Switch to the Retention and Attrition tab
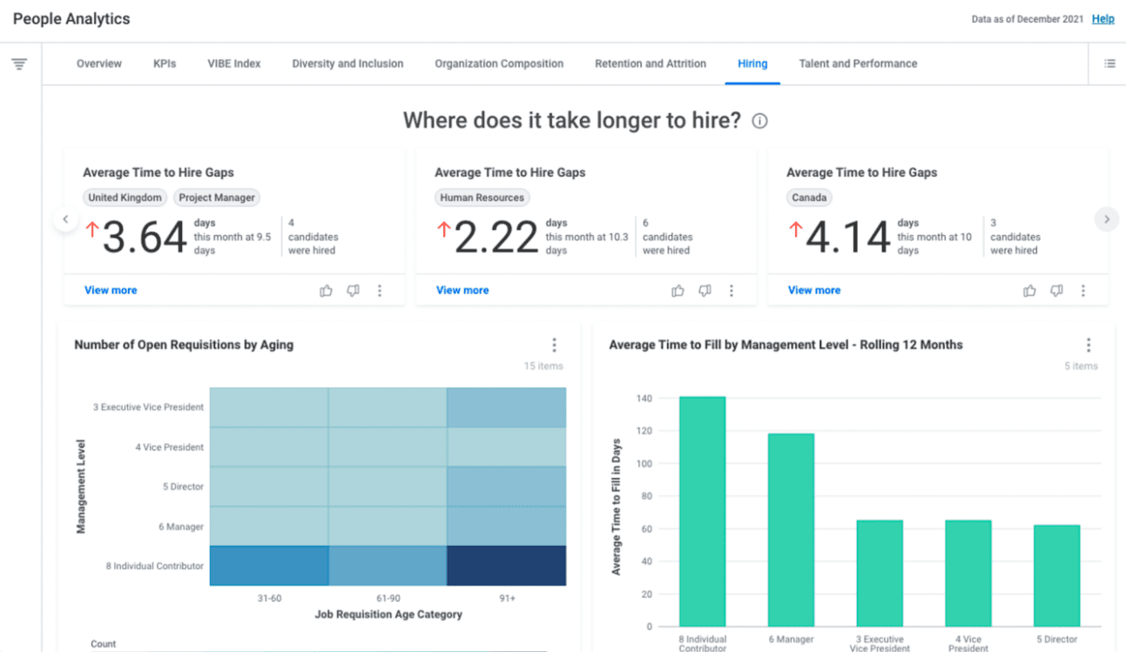Viewport: 1126px width, 652px height. click(x=651, y=64)
